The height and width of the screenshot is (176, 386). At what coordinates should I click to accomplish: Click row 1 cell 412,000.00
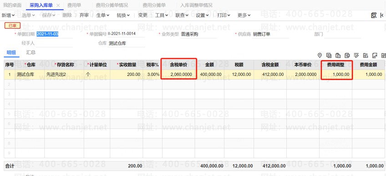[x=270, y=75]
